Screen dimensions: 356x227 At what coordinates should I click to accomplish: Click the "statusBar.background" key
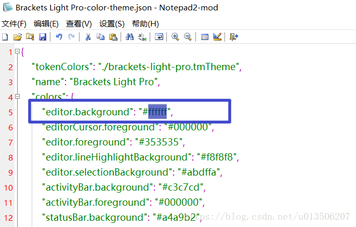pyautogui.click(x=95, y=218)
